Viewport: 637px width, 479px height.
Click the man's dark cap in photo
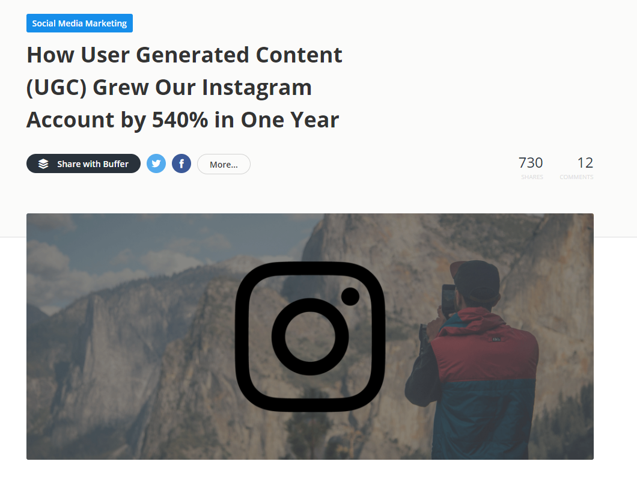coord(475,280)
